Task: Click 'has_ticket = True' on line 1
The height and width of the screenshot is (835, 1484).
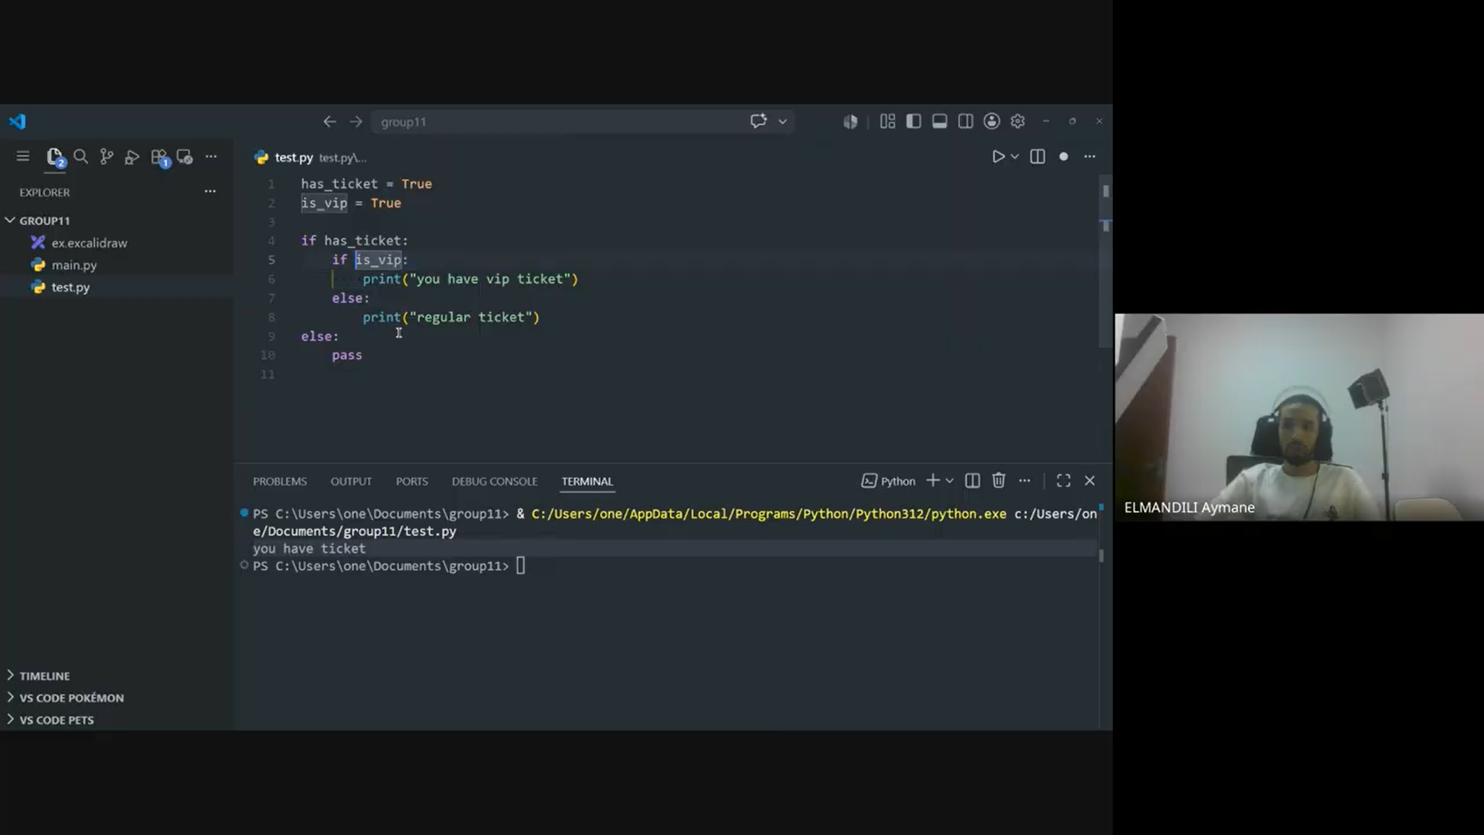Action: 366,184
